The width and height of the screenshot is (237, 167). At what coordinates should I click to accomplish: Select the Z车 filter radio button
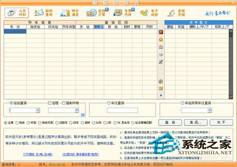pos(105,123)
